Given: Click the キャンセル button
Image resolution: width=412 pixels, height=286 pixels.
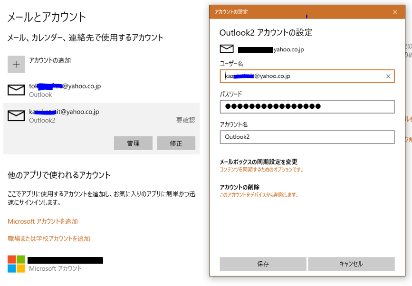Looking at the screenshot, I should pos(351,264).
